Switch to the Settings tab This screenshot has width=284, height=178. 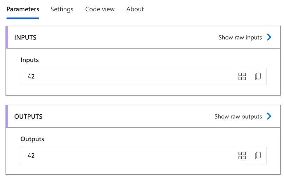(x=62, y=9)
